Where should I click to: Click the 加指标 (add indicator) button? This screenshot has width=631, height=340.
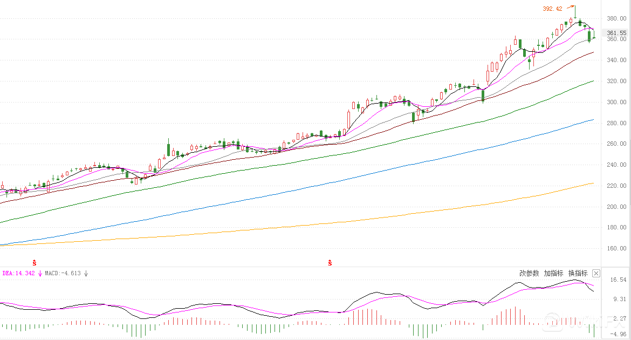click(553, 273)
